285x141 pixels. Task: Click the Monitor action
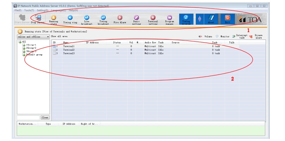(223, 37)
